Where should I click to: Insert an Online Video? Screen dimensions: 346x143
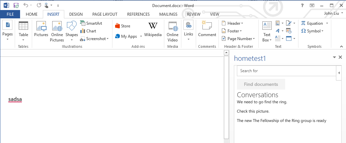tap(172, 29)
